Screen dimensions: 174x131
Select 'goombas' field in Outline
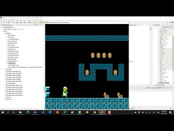(x=165, y=49)
